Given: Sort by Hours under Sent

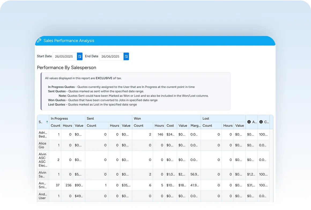Looking at the screenshot, I should click(x=114, y=126).
